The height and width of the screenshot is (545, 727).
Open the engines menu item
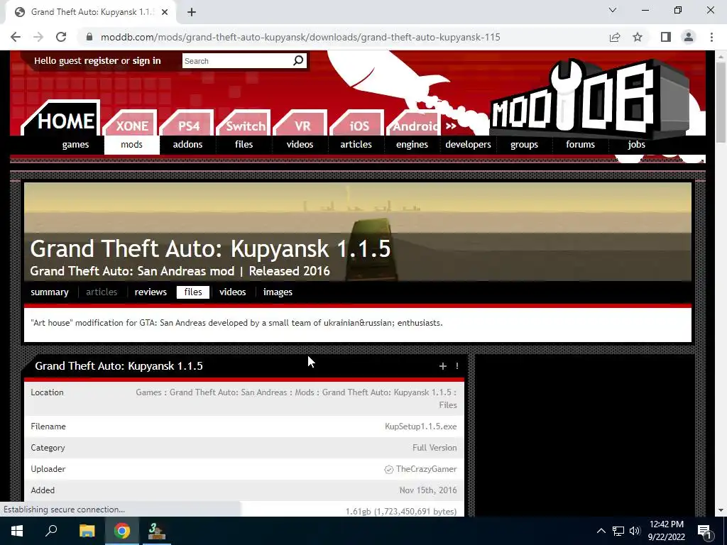[x=412, y=145]
